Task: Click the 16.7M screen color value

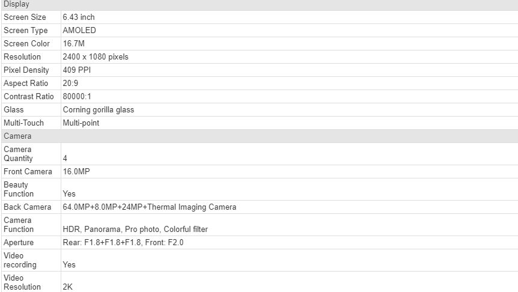Action: (74, 44)
